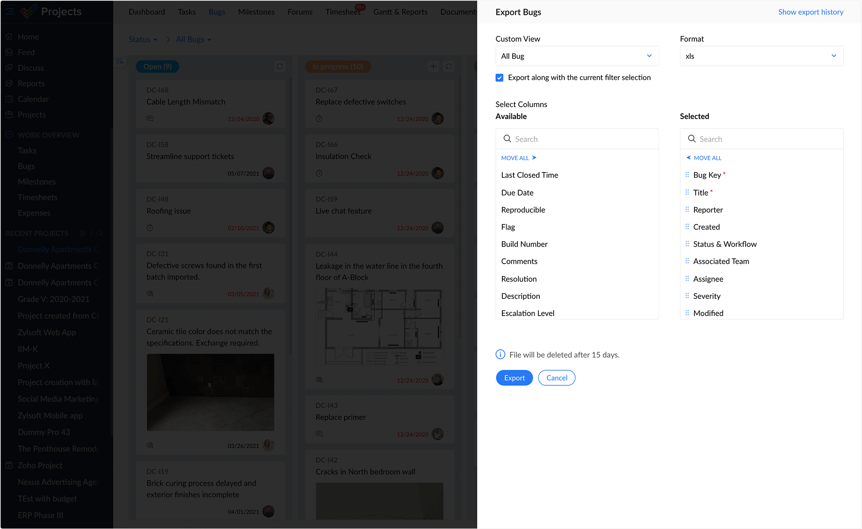862x529 pixels.
Task: Click the blue Export button
Action: pos(514,378)
